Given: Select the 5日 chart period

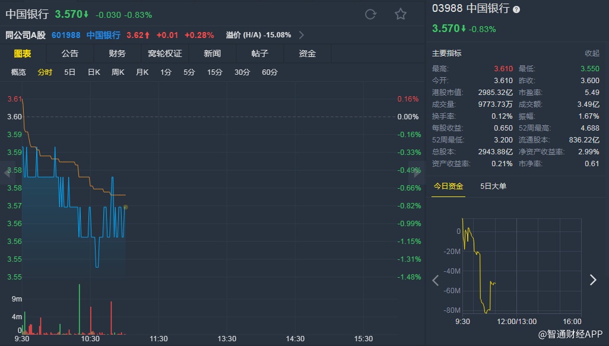Looking at the screenshot, I should click(x=69, y=72).
